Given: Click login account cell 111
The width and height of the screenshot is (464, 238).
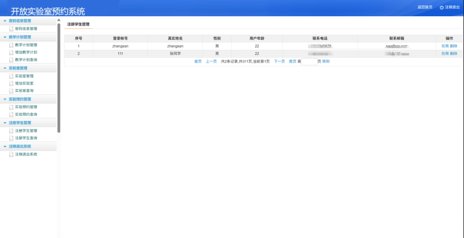Looking at the screenshot, I should [120, 54].
